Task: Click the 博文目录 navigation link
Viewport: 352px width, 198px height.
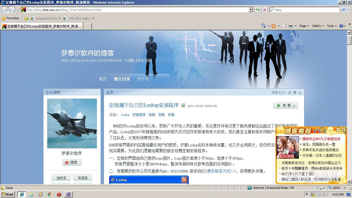Action: (122, 79)
